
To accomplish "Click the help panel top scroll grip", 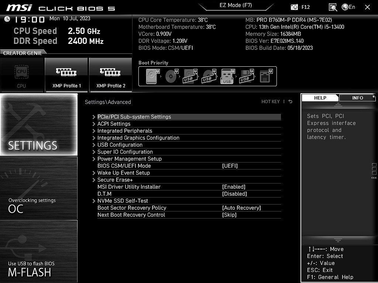I will pos(338,104).
